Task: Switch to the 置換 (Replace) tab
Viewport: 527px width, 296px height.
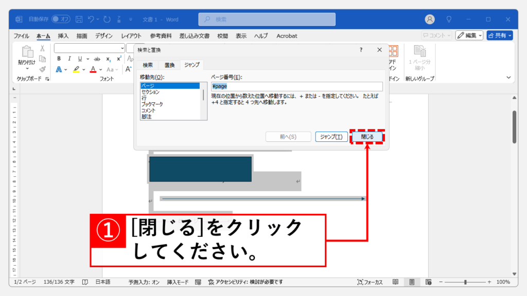Action: (169, 65)
